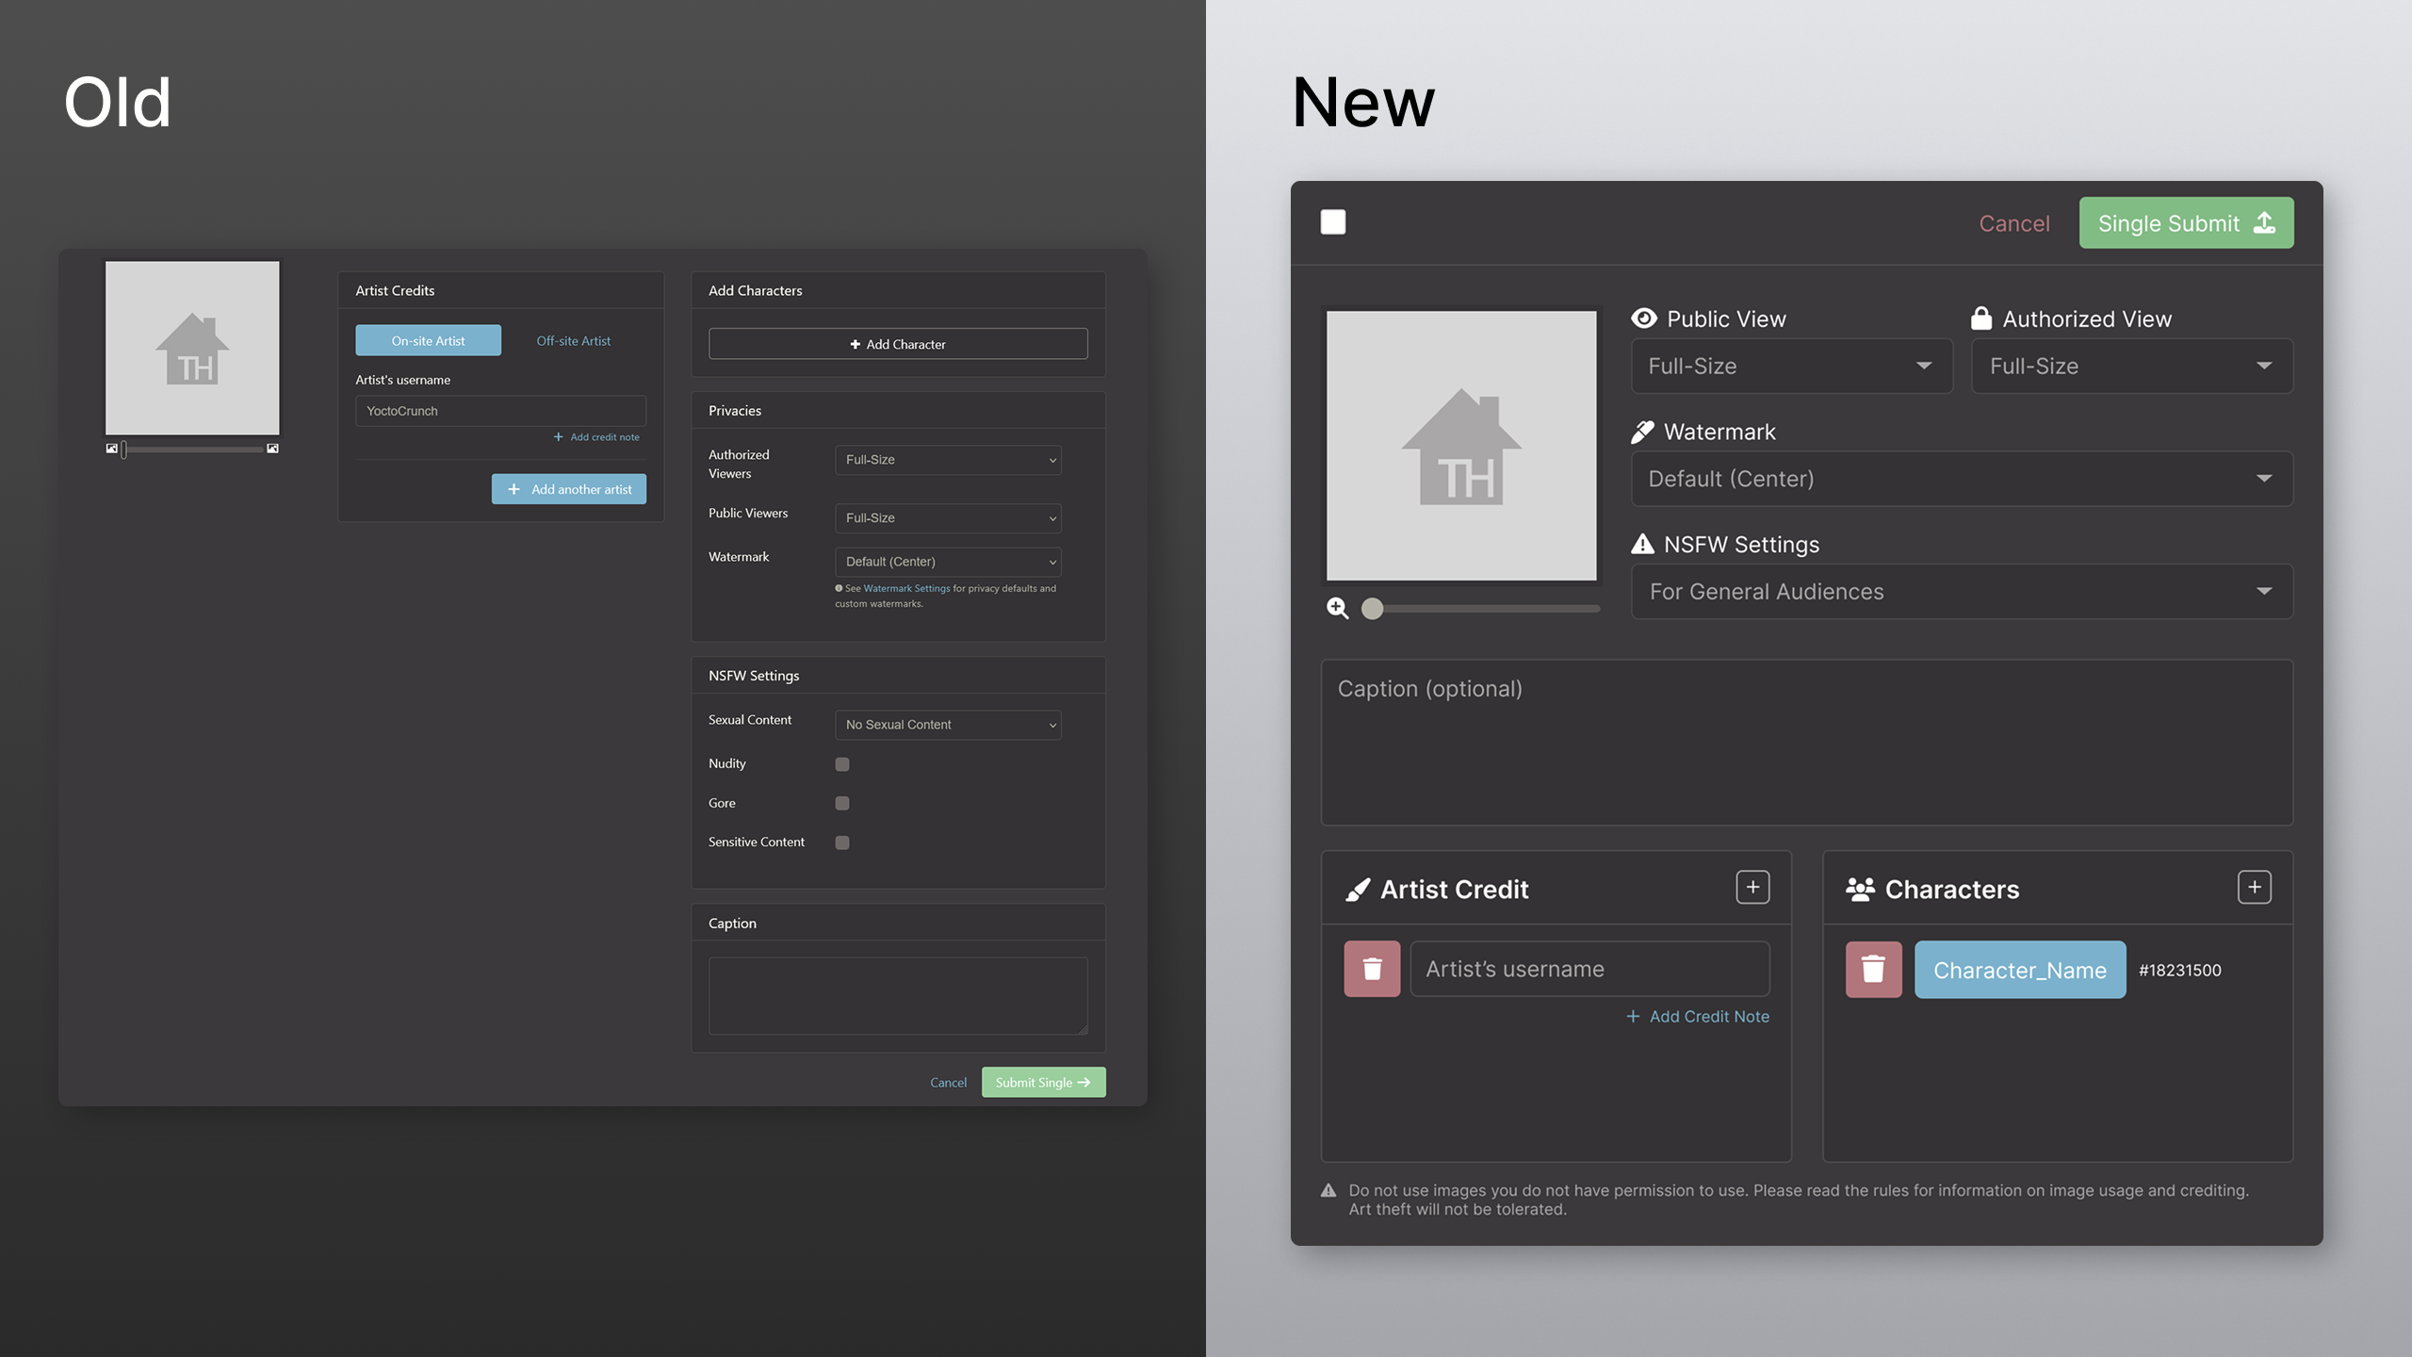Viewport: 2412px width, 1357px height.
Task: Open the No Sexual Content dropdown
Action: 948,725
